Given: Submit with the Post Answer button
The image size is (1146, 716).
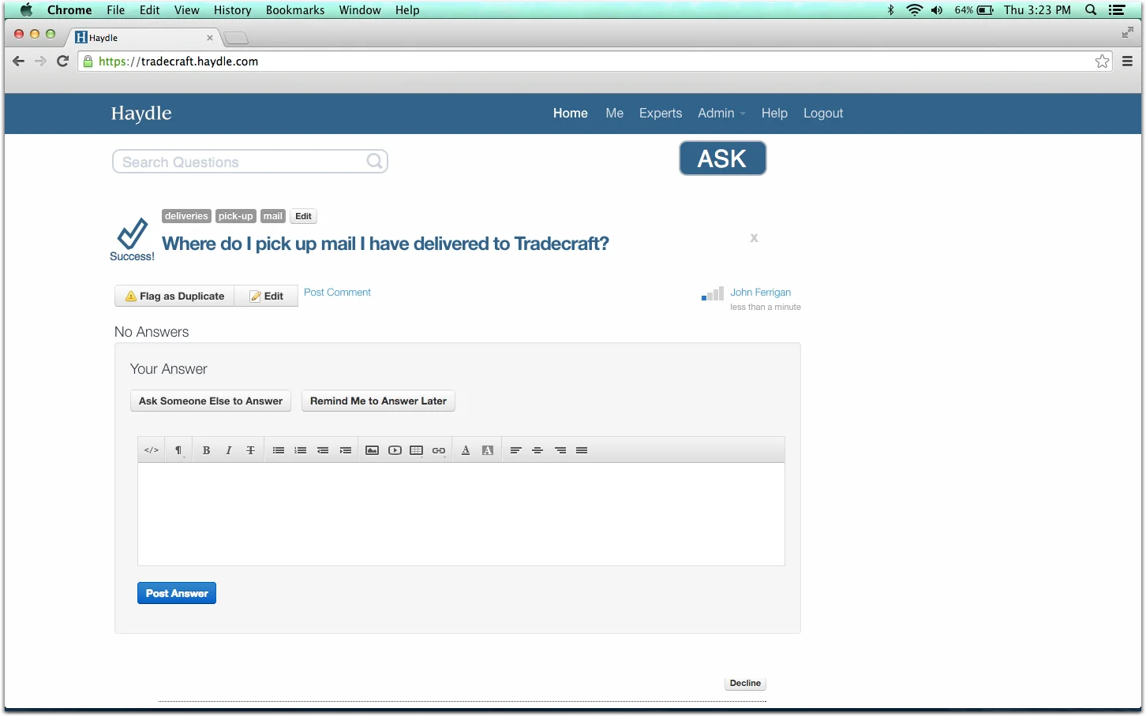Looking at the screenshot, I should (177, 593).
